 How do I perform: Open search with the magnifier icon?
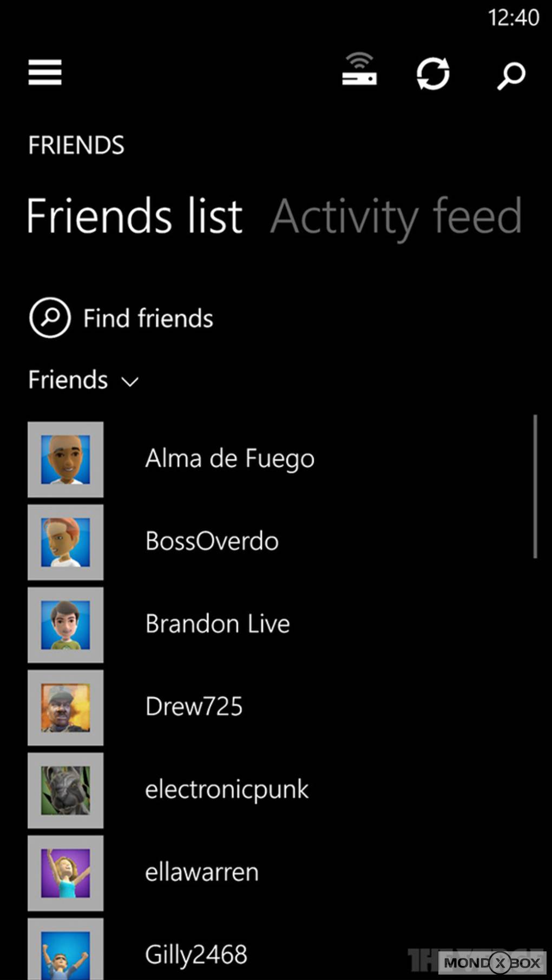[511, 75]
